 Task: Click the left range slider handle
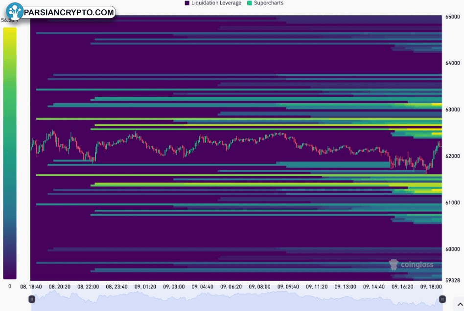(x=32, y=299)
